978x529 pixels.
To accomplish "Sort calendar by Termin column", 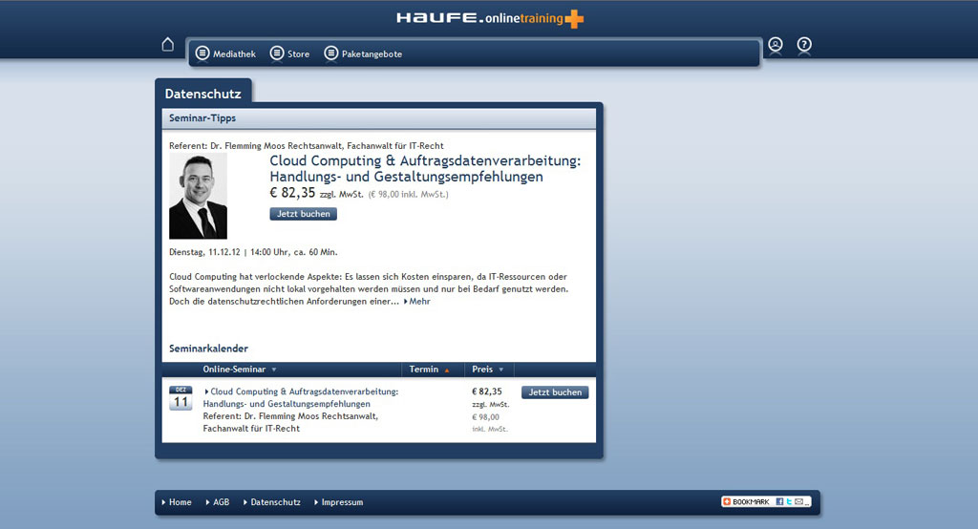I will 429,370.
